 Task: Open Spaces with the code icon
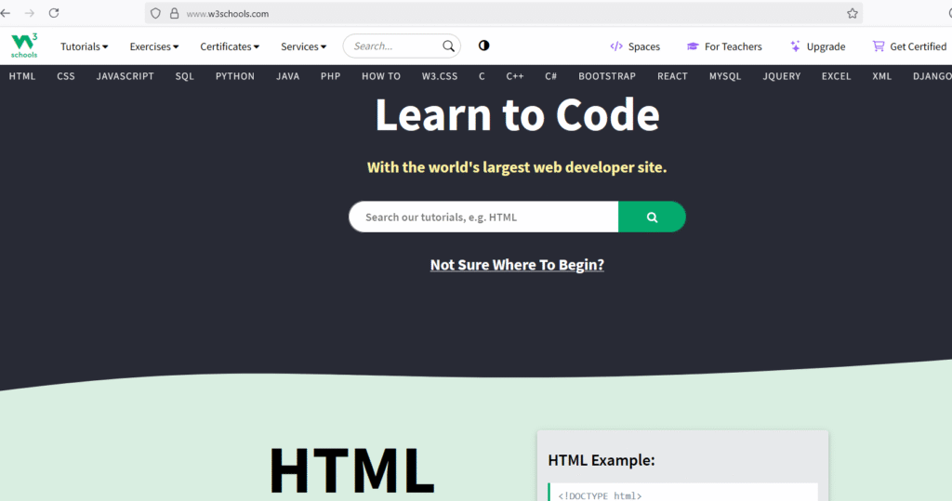616,46
